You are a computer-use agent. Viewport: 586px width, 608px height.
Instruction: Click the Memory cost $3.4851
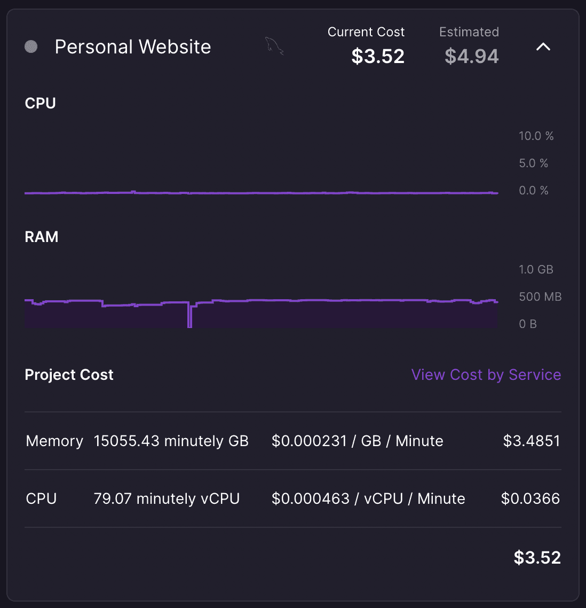point(532,441)
